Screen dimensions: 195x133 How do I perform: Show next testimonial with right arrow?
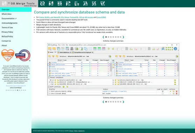pyautogui.click(x=29, y=69)
